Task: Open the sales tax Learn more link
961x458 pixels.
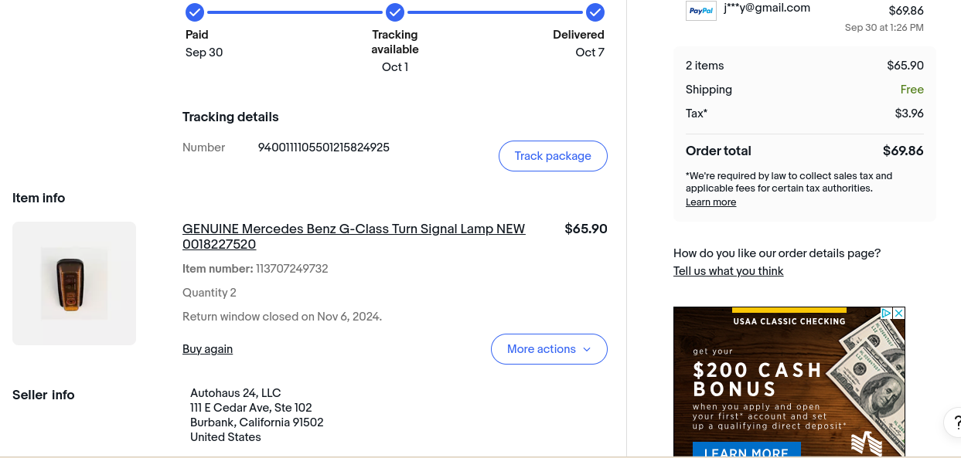Action: [711, 202]
